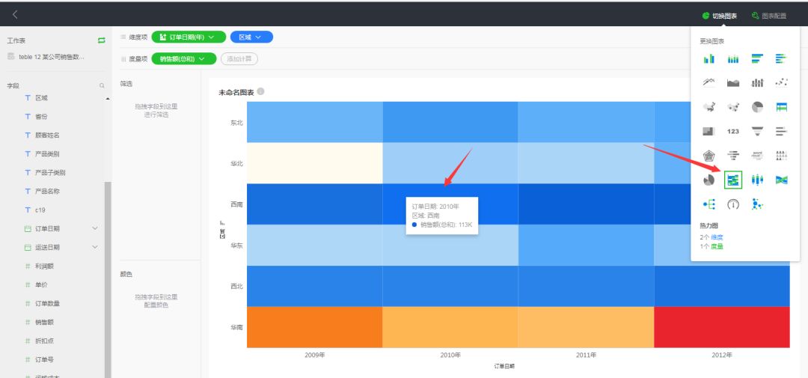Select the candlestick chart type

tap(757, 180)
